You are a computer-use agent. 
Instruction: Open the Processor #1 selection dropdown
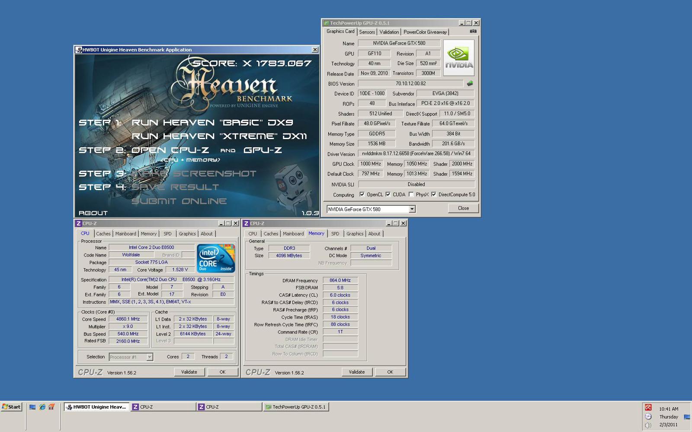click(150, 357)
